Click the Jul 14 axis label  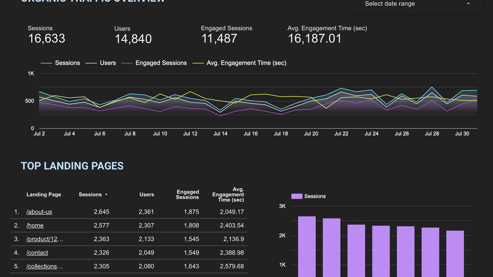(x=220, y=134)
